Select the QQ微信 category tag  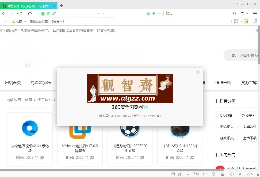[x=226, y=115]
